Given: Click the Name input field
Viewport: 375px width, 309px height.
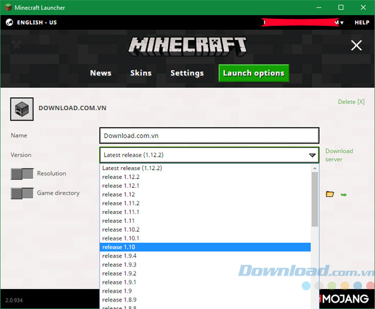Looking at the screenshot, I should pyautogui.click(x=209, y=135).
